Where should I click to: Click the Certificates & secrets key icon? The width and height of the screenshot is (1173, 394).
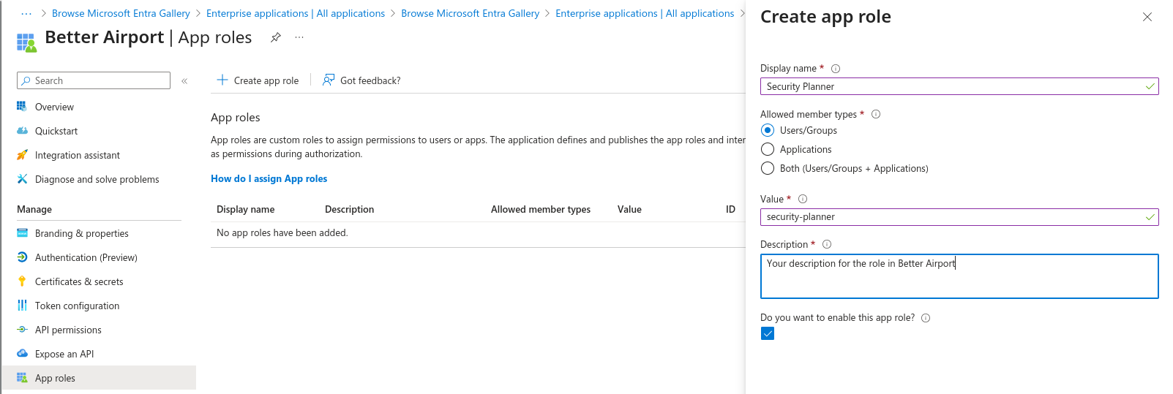pos(22,281)
